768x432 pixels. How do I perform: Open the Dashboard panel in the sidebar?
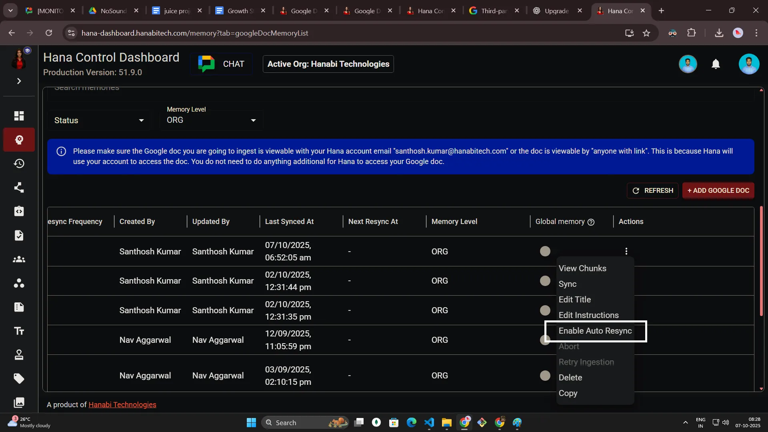tap(19, 116)
